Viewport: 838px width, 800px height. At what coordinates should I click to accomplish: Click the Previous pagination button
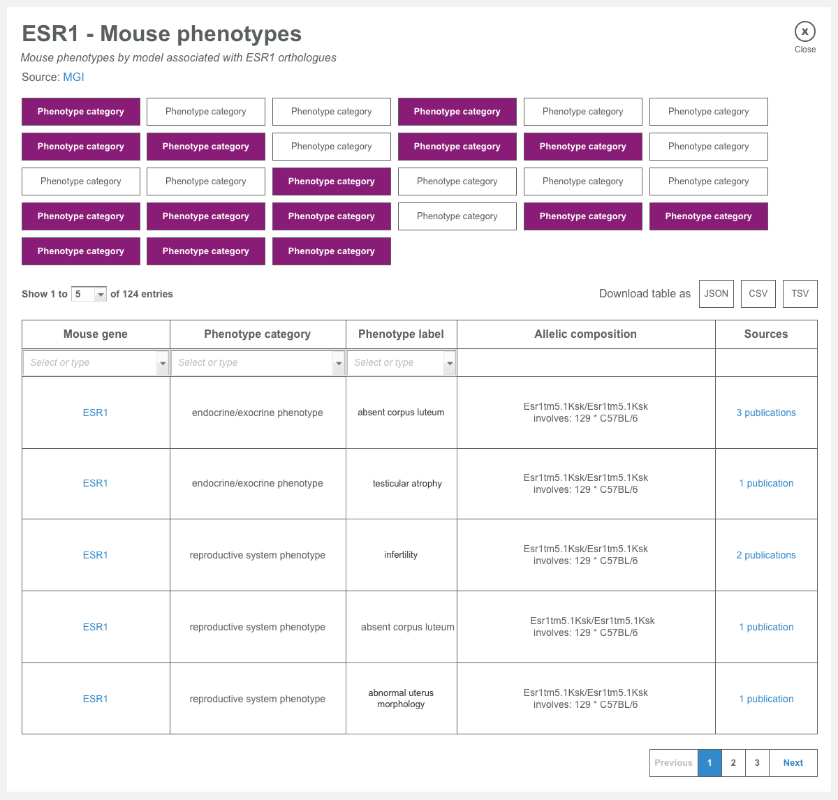pyautogui.click(x=673, y=762)
